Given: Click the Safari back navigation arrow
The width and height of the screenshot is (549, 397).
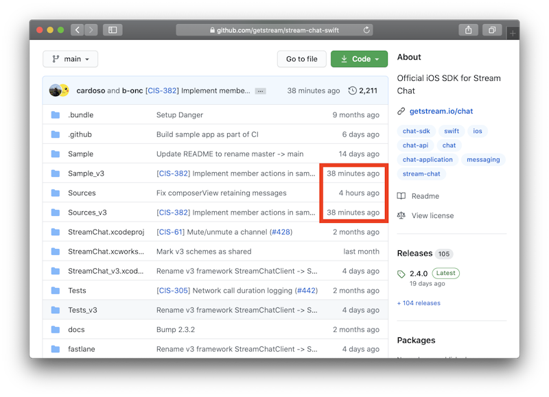Looking at the screenshot, I should tap(78, 29).
